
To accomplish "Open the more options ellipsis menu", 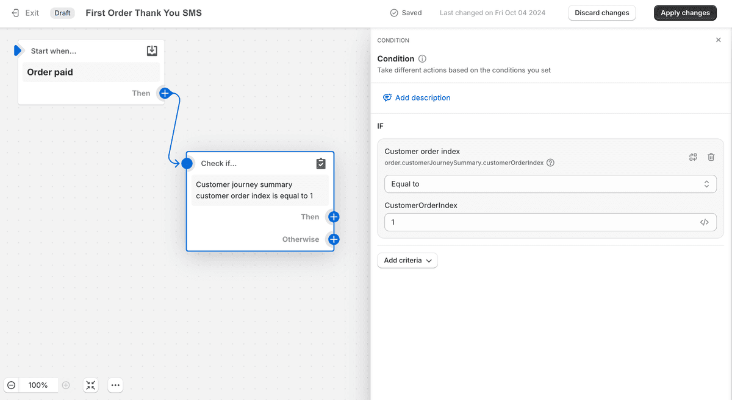I will [x=115, y=385].
